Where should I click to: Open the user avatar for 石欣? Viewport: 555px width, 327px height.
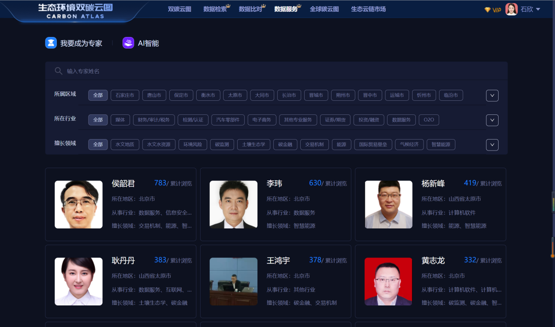511,9
